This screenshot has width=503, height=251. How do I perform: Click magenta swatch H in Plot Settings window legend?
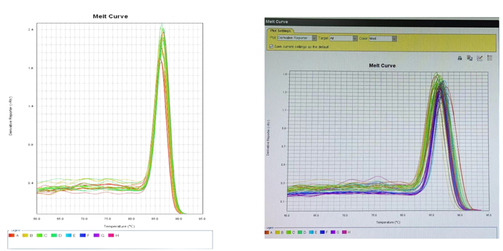[x=345, y=232]
